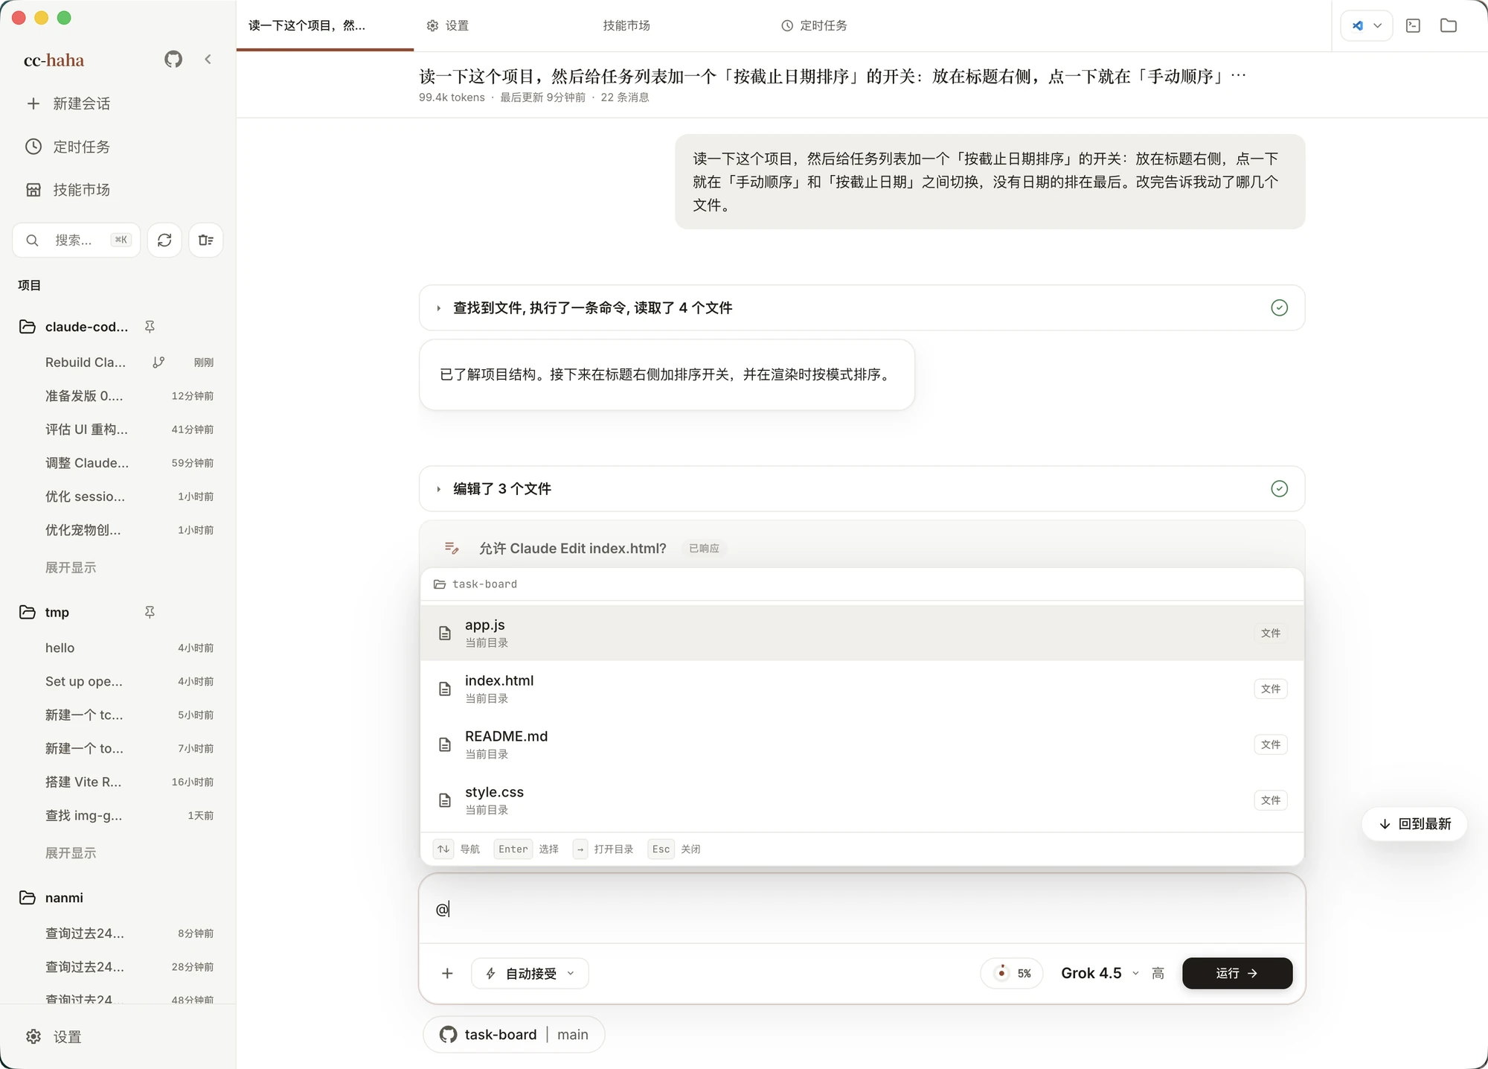1488x1069 pixels.
Task: Click the README.md file icon
Action: click(445, 744)
